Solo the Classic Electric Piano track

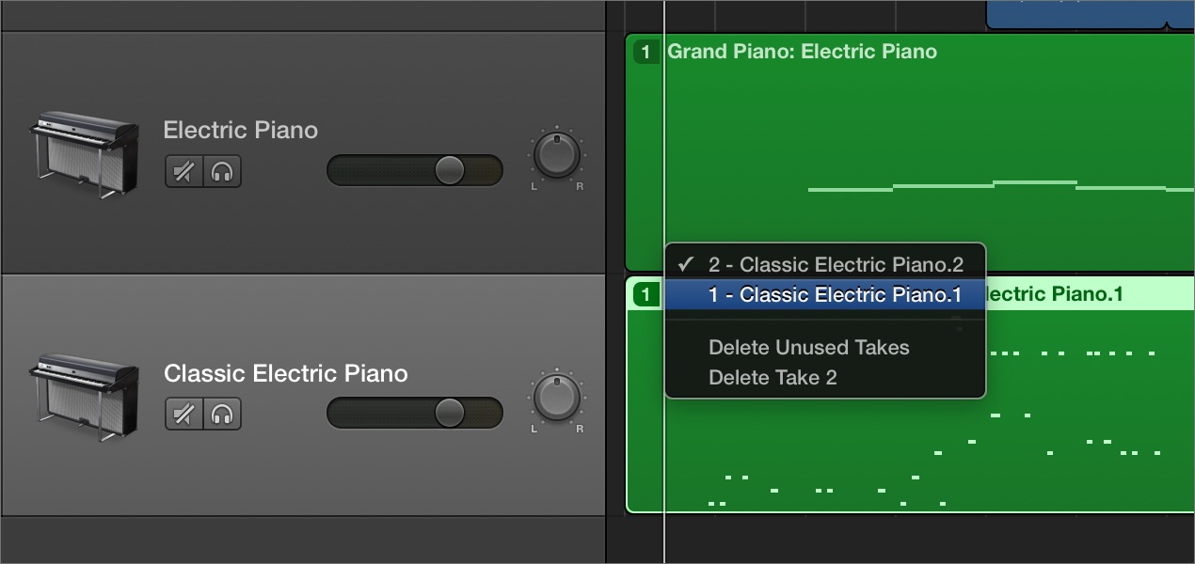[x=222, y=414]
